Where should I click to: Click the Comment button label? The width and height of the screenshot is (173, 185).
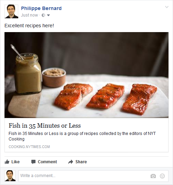coord(47,162)
